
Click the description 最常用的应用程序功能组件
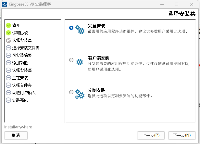click(x=138, y=32)
